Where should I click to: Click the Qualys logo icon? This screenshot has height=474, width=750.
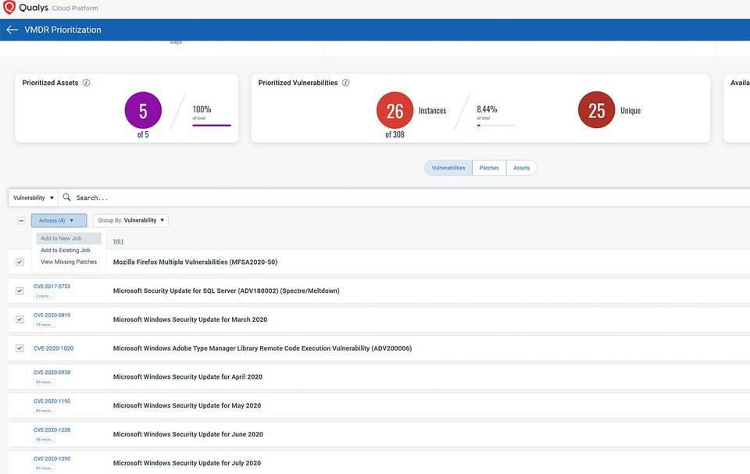pos(11,7)
